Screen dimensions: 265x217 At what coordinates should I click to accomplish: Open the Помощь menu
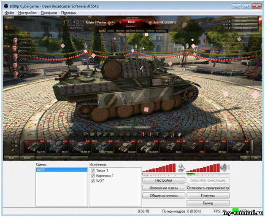[69, 13]
